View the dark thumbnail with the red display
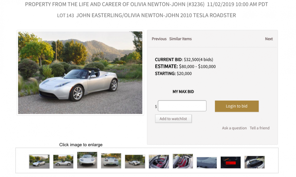The image size is (296, 177). (231, 162)
